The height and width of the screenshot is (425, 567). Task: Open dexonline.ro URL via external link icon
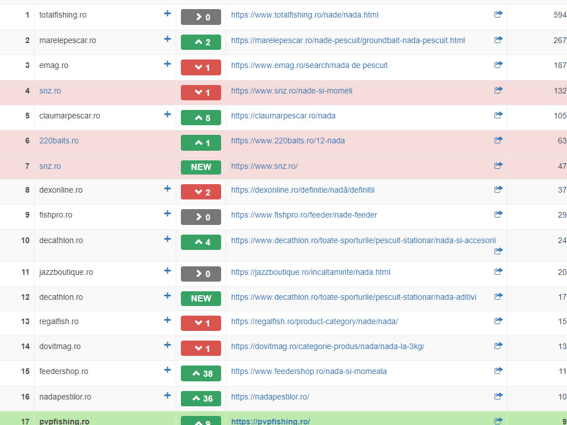coord(498,189)
